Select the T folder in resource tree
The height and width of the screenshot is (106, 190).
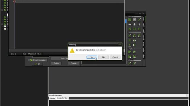[6, 8]
